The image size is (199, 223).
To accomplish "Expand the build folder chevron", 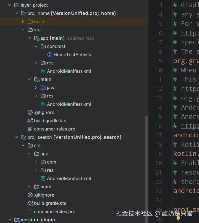I will pos(23,22).
